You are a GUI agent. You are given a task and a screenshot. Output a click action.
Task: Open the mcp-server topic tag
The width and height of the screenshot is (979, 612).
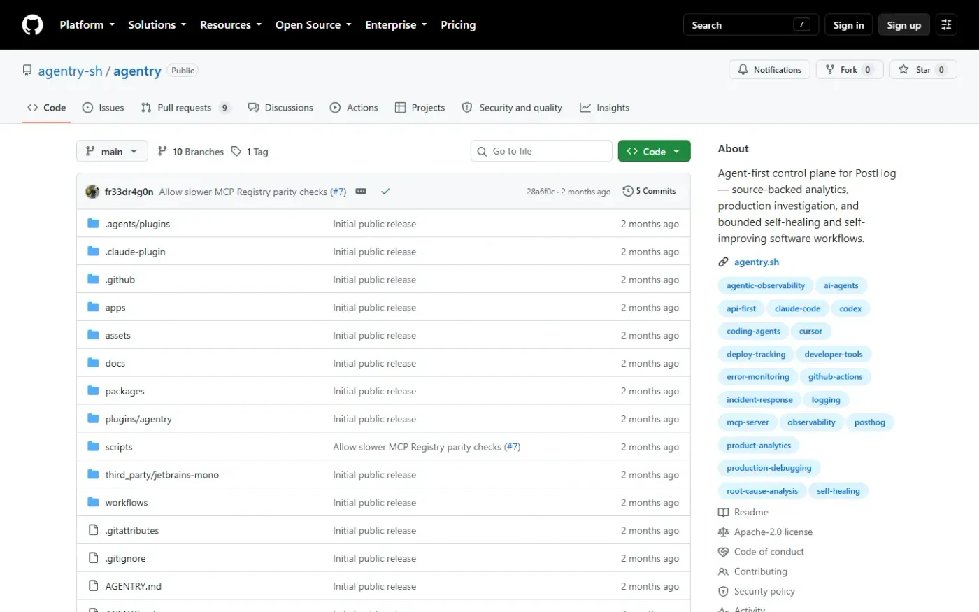pyautogui.click(x=747, y=422)
